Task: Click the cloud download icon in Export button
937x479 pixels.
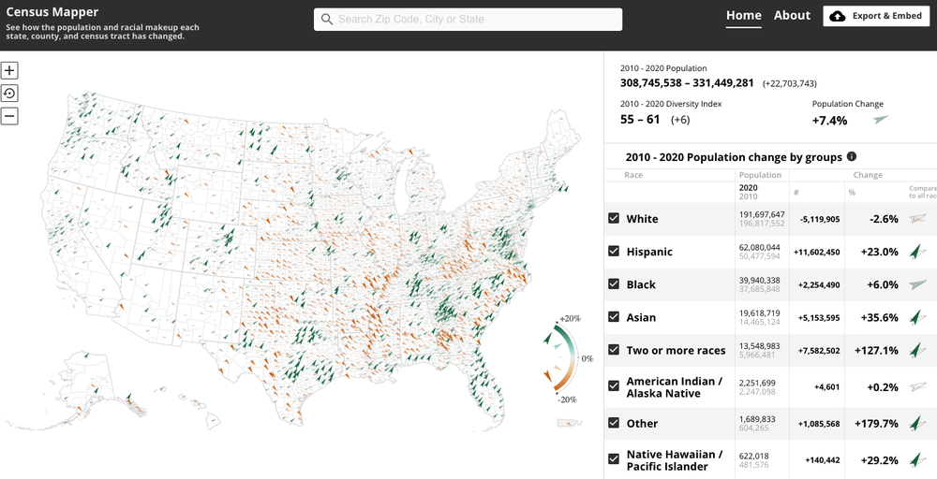Action: (x=837, y=16)
